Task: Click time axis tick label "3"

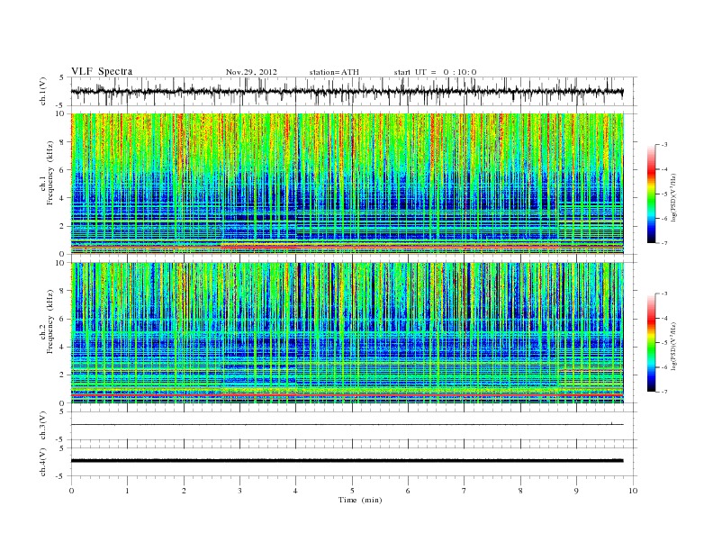Action: point(239,491)
